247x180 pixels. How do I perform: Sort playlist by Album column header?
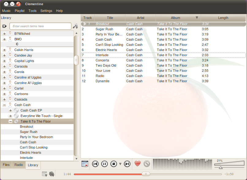pos(178,18)
